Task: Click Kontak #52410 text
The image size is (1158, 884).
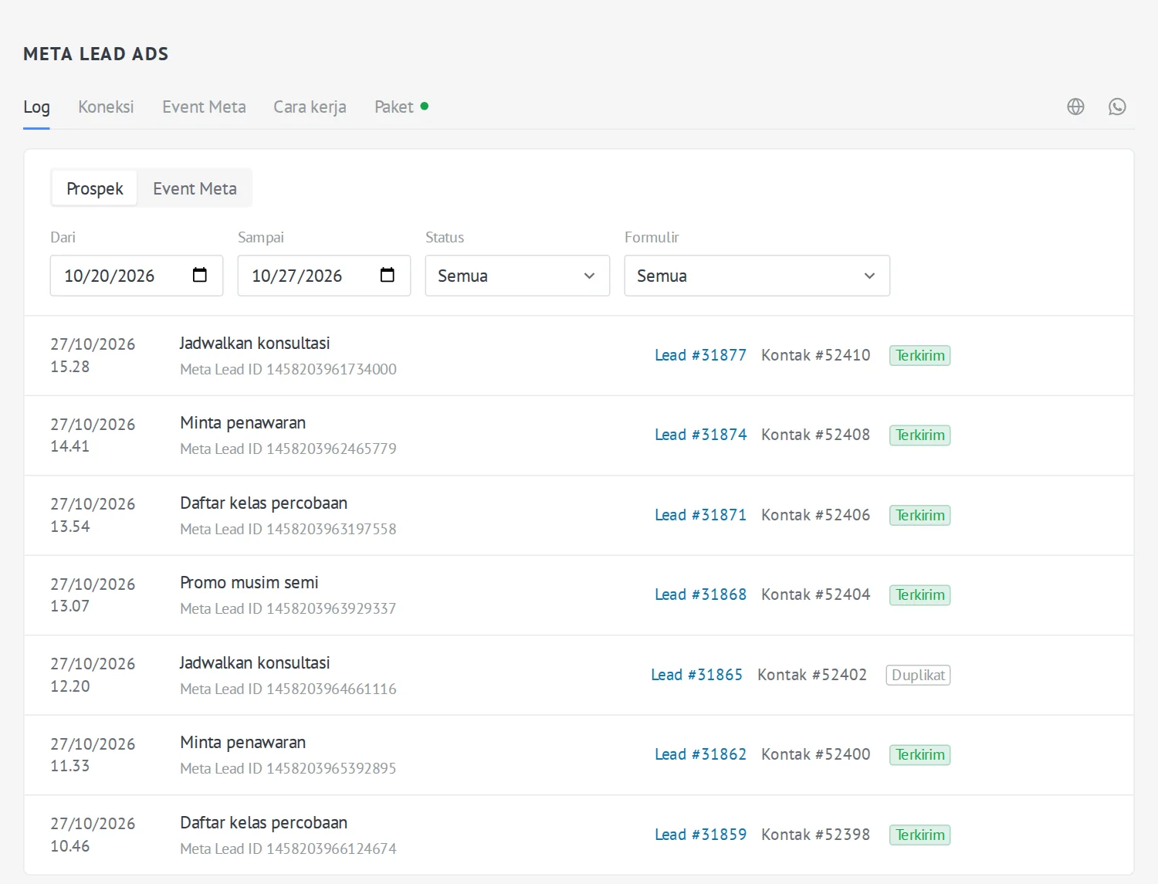Action: pos(815,355)
